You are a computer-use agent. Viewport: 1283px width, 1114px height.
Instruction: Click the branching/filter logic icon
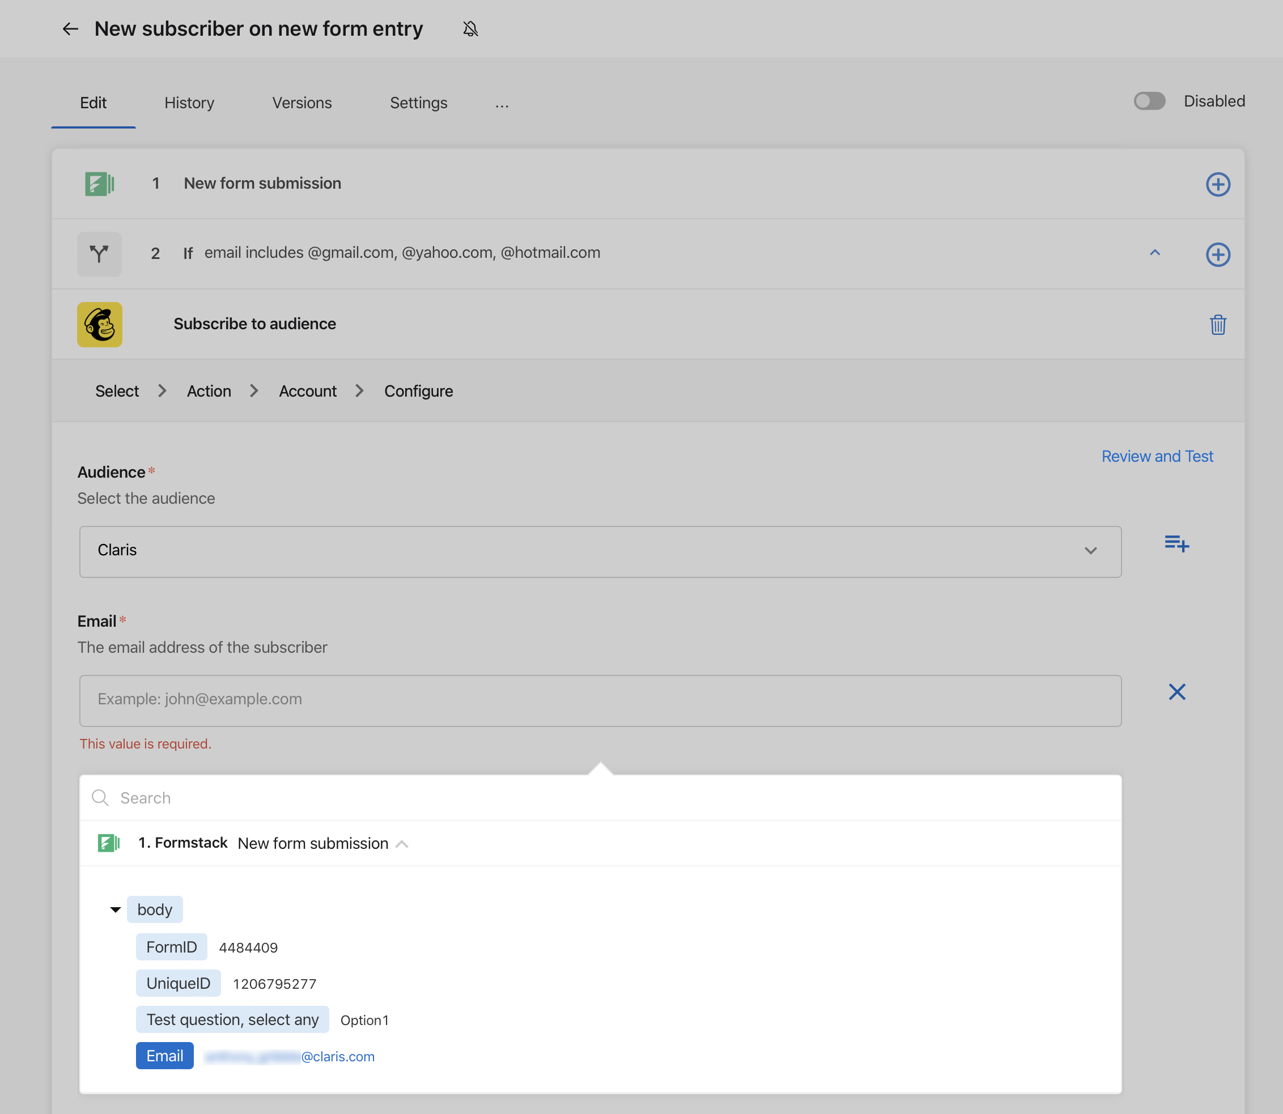pos(100,253)
